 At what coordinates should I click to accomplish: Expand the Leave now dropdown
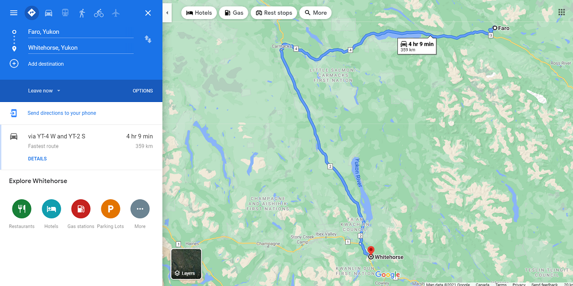point(44,91)
